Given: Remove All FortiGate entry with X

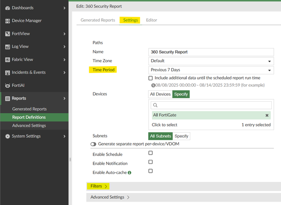Looking at the screenshot, I should (x=267, y=115).
